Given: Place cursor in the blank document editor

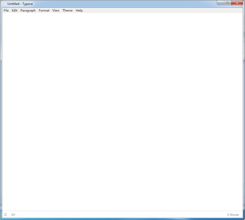Looking at the screenshot, I should [x=122, y=110].
